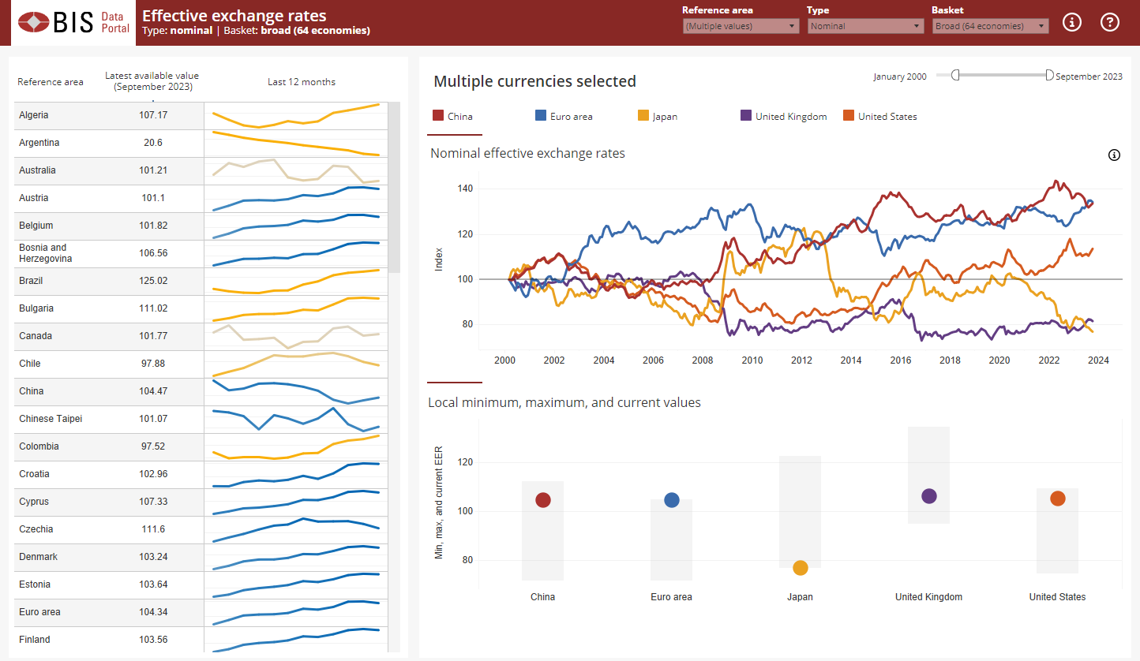Image resolution: width=1140 pixels, height=661 pixels.
Task: Open the information icon in header
Action: click(x=1071, y=22)
